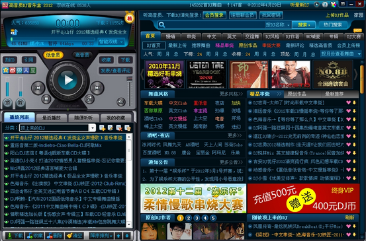This screenshot has height=241, width=366.
Task: Mute audio with the speaker icon
Action: coord(121,102)
